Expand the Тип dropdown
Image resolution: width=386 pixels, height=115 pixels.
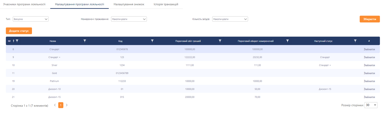[x=31, y=19]
